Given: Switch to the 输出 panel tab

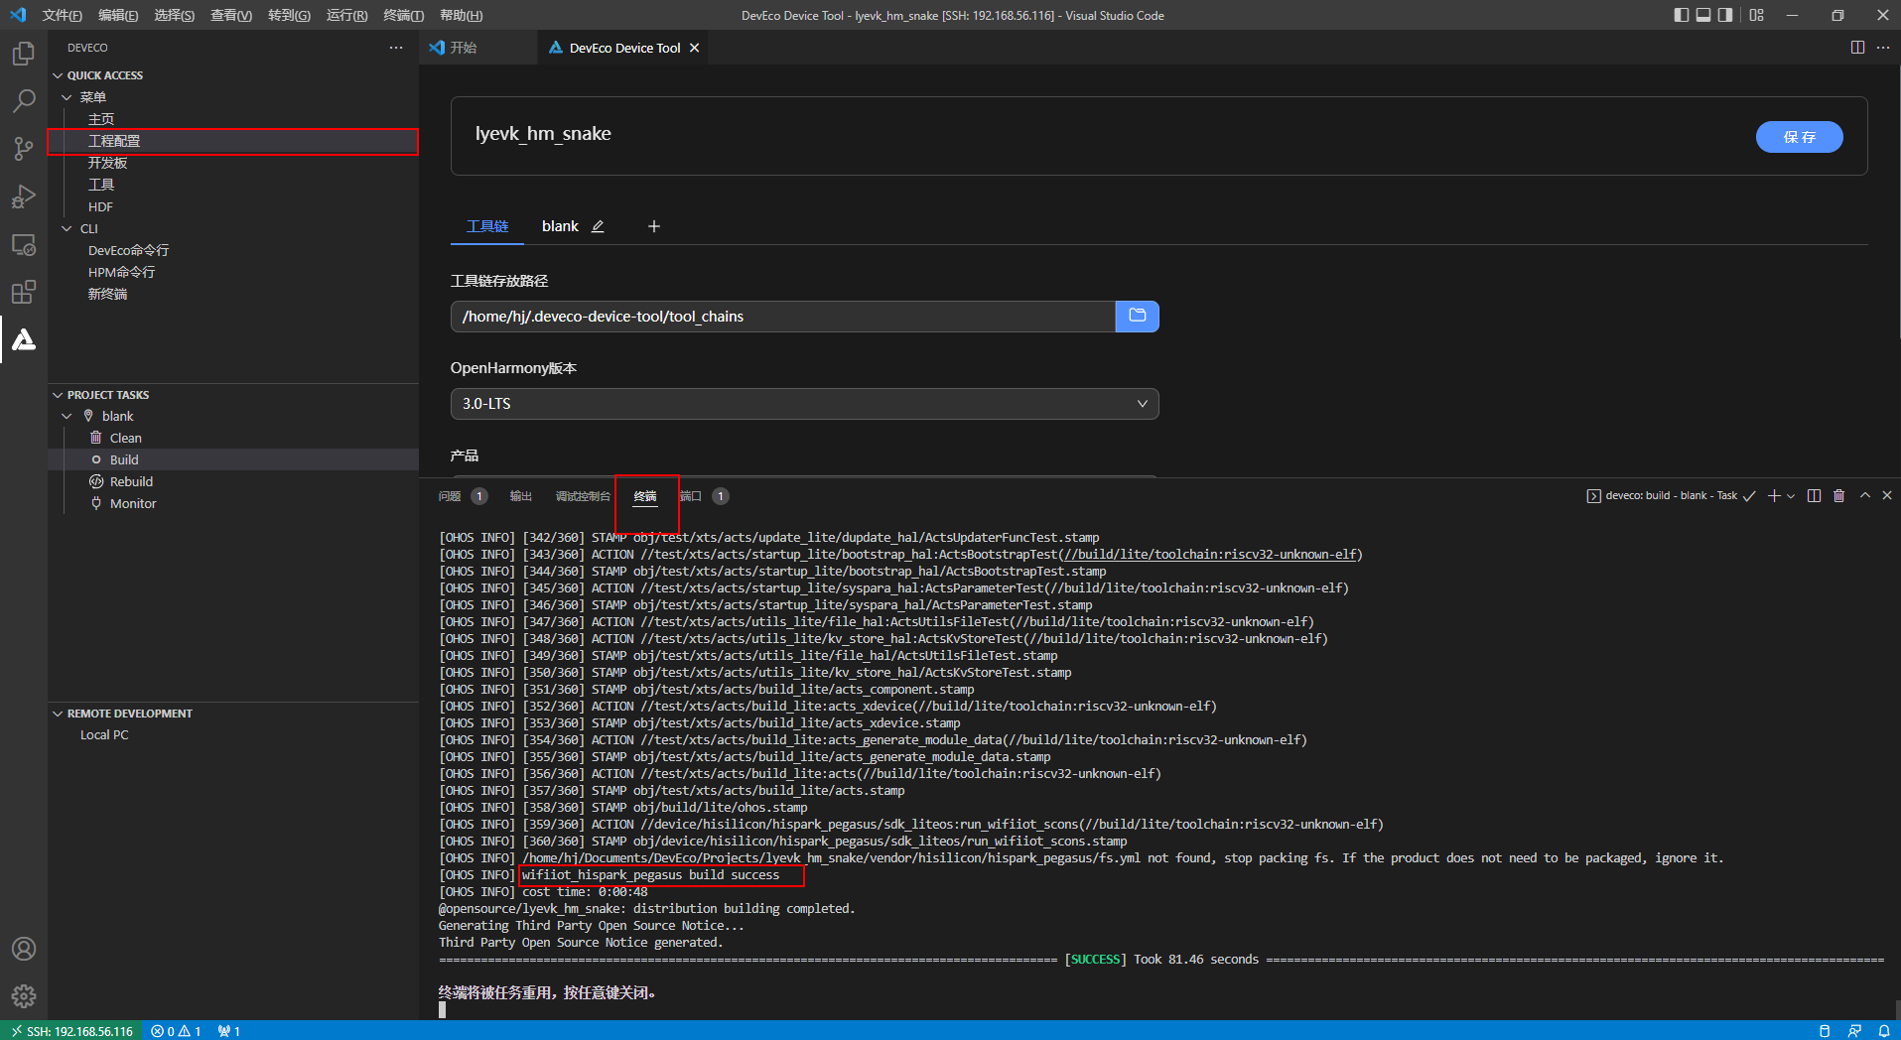Looking at the screenshot, I should 521,496.
